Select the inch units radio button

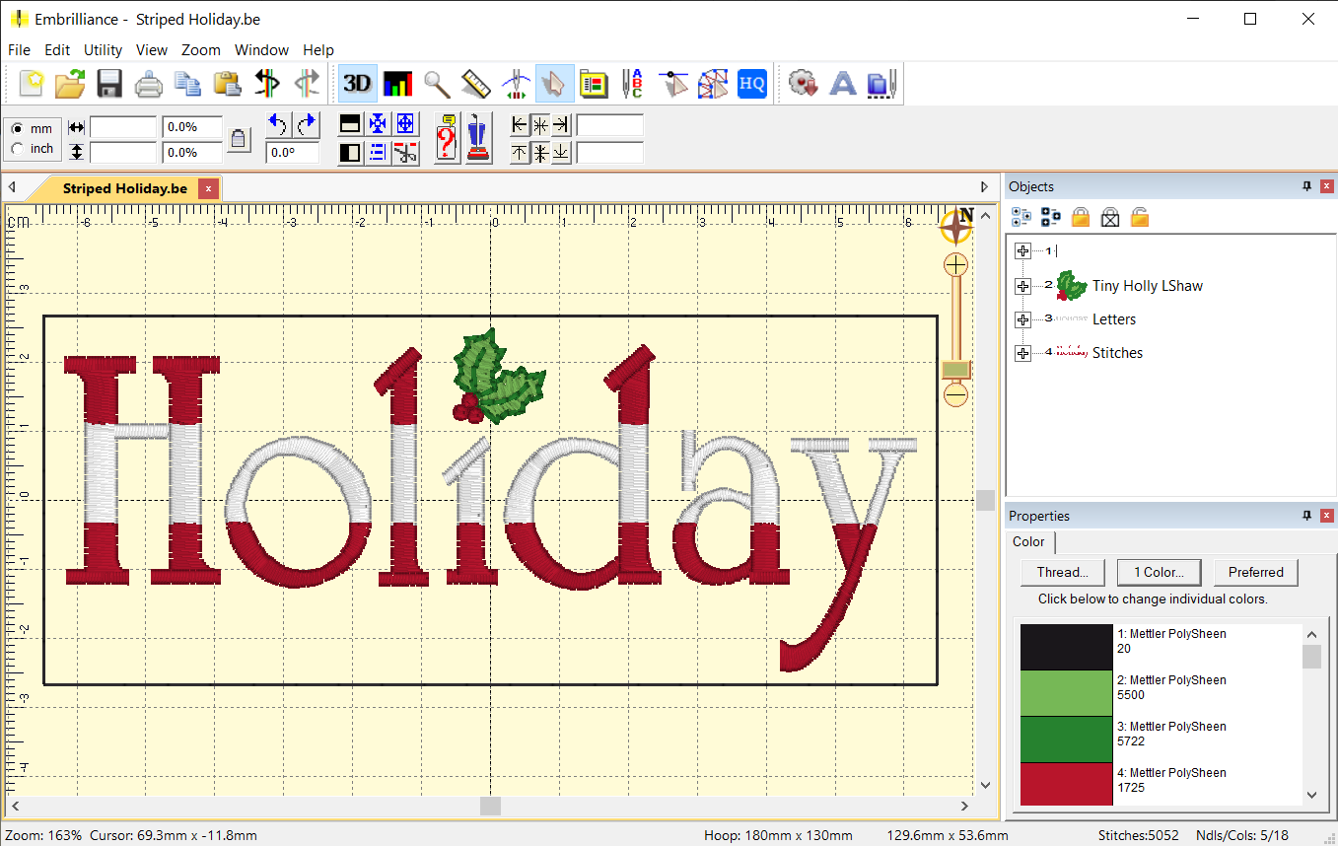coord(18,149)
